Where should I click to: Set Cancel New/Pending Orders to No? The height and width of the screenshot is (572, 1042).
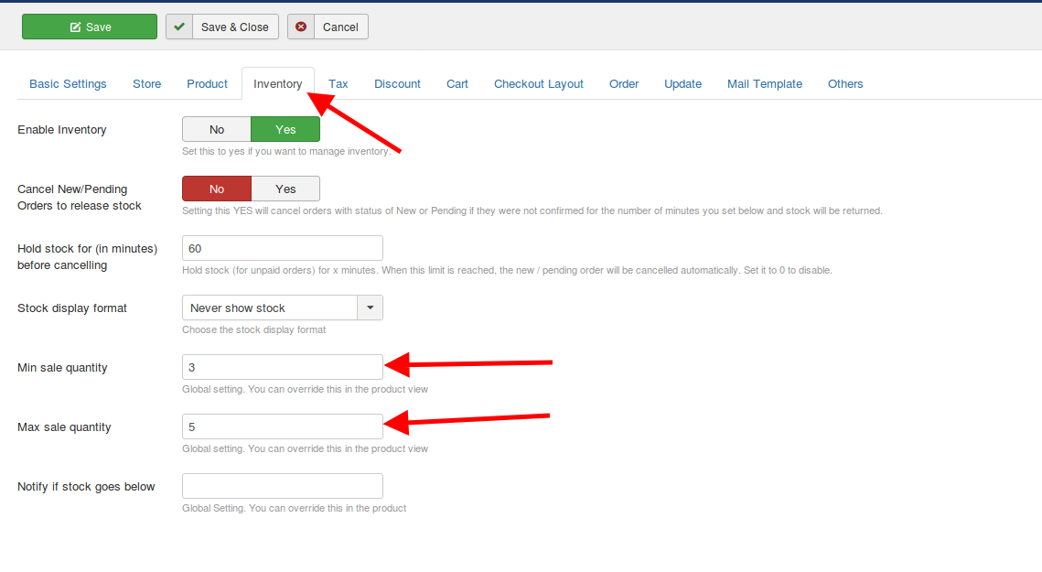point(217,189)
